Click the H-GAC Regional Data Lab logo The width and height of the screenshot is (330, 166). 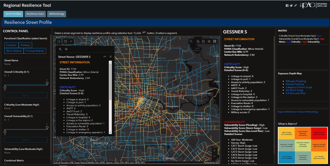314,5
